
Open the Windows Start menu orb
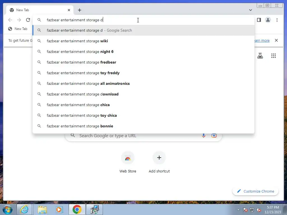point(8,209)
